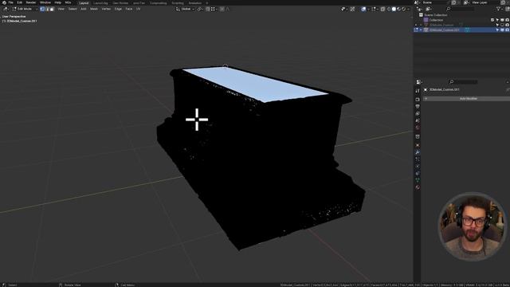
Task: Open the Render menu
Action: click(x=31, y=2)
